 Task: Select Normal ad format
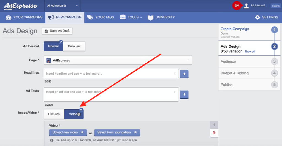[x=53, y=46]
